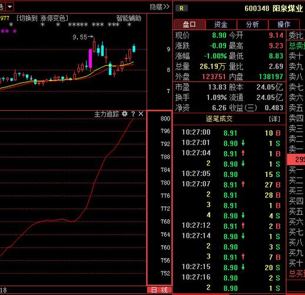305x295 pixels.
Task: Switch to the 资金 tab
Action: pyautogui.click(x=221, y=24)
